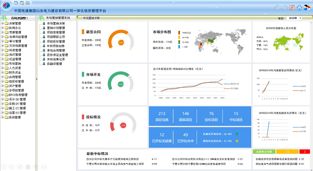Click the yellow block showing 11

287,151
